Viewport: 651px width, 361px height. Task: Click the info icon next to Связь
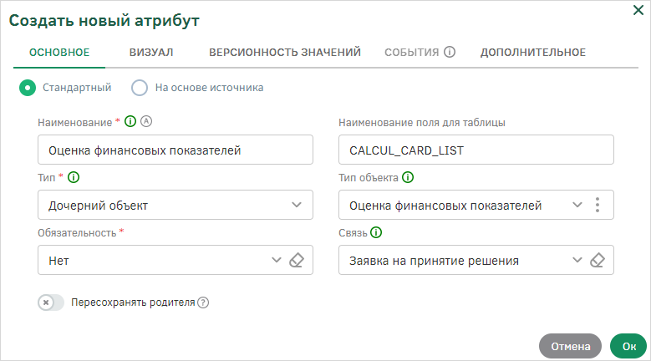click(376, 232)
